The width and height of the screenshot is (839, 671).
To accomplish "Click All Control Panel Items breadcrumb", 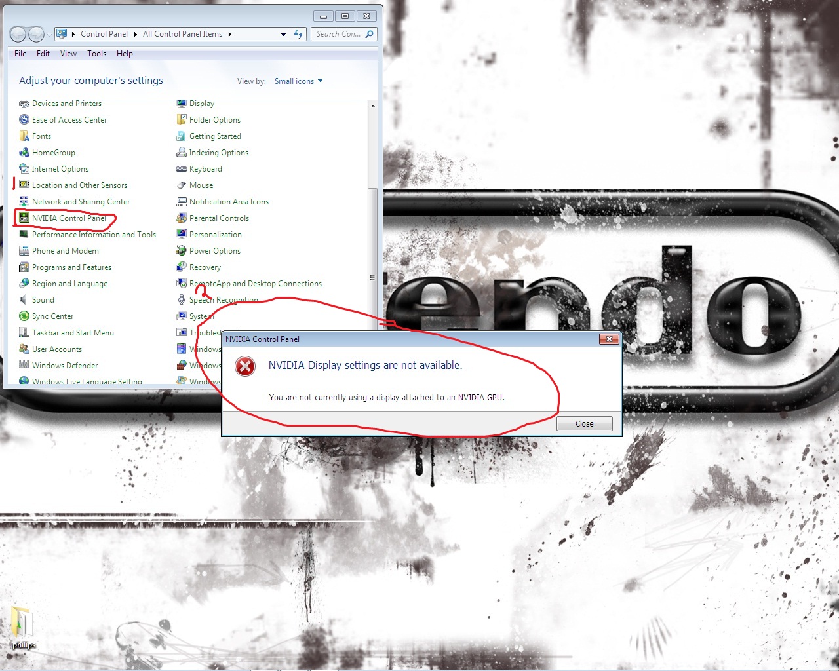I will [x=182, y=34].
